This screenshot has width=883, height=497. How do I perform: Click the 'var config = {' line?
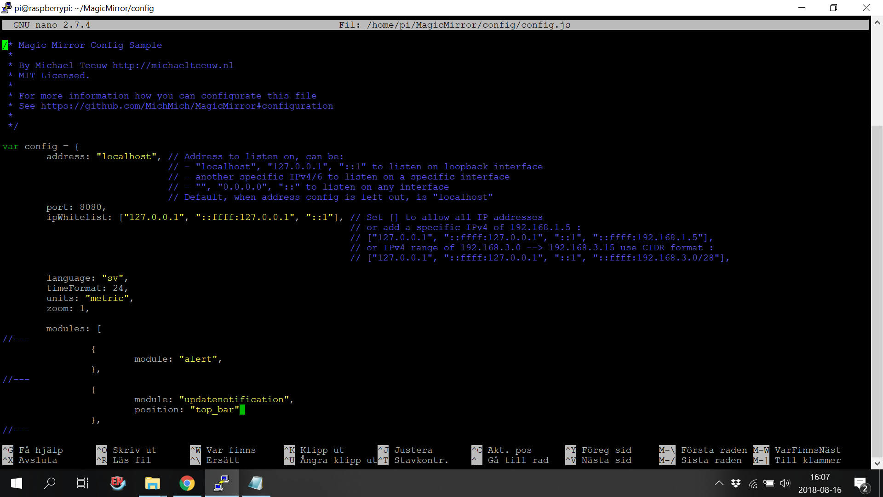pos(40,146)
